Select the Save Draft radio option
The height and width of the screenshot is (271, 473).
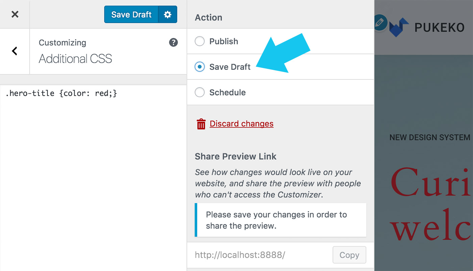point(200,67)
